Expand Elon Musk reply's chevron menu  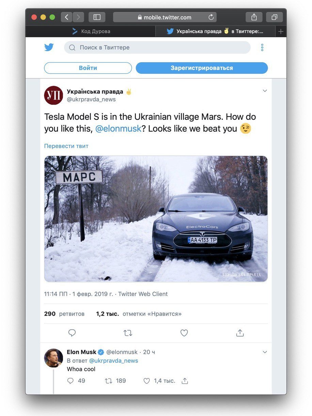(265, 352)
